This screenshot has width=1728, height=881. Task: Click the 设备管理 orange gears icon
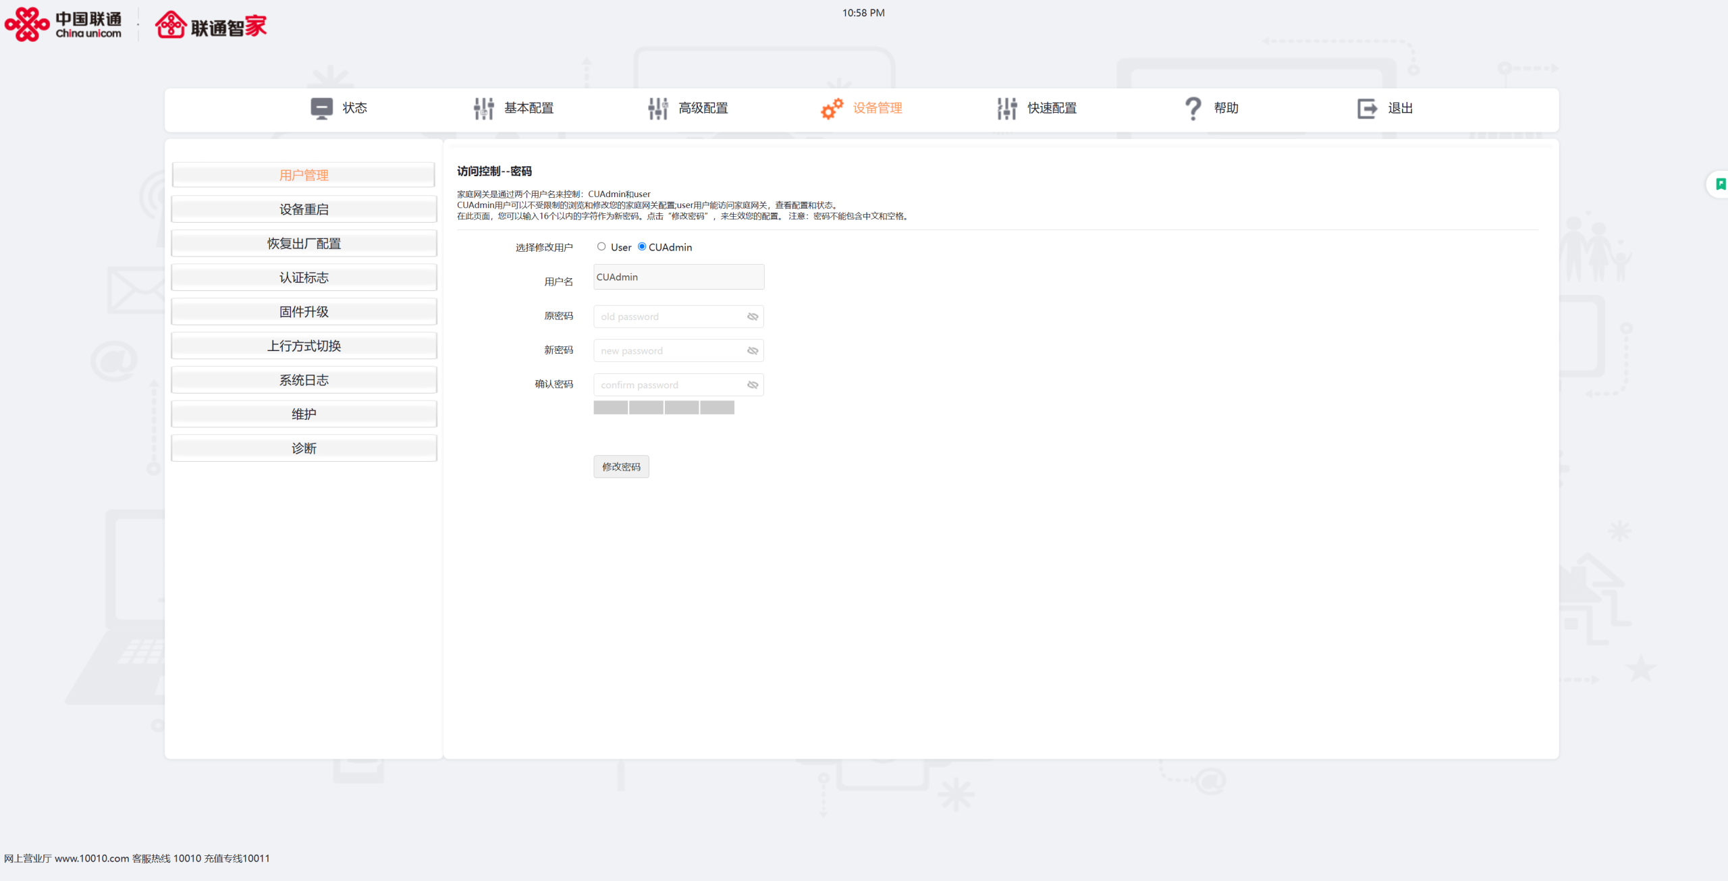832,108
